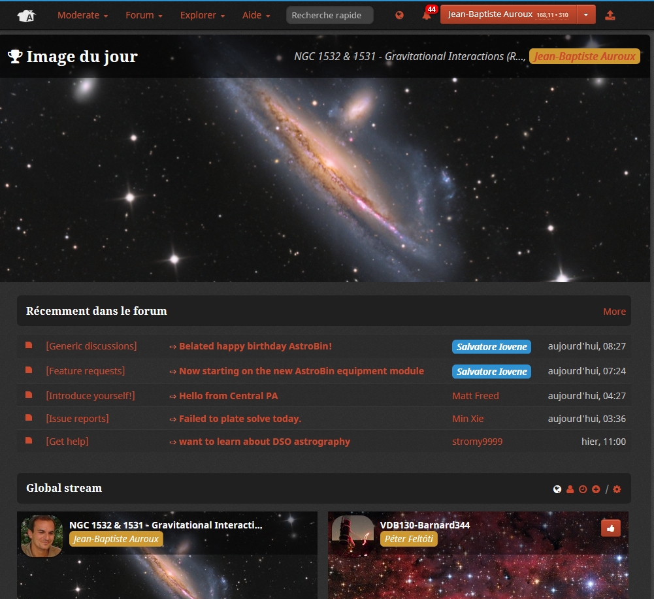
Task: Open the Issue reports category
Action: 77,418
